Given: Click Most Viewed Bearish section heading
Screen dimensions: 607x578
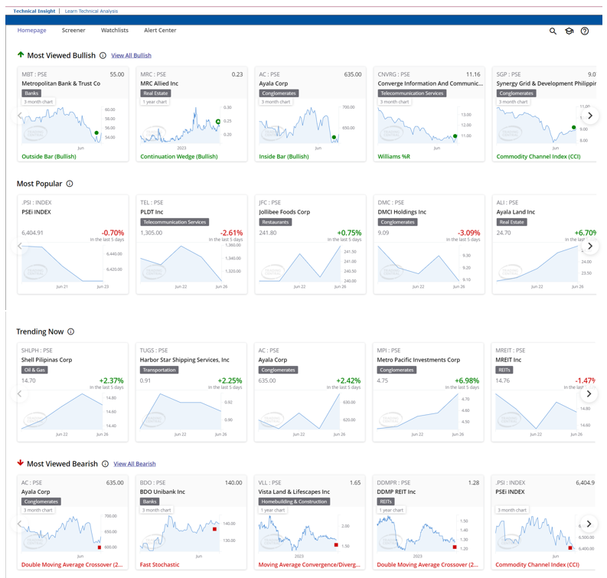Looking at the screenshot, I should [62, 464].
